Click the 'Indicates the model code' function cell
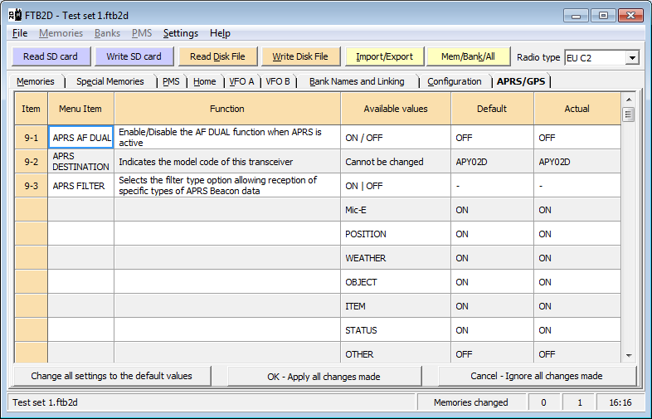Image resolution: width=652 pixels, height=419 pixels. tap(227, 162)
